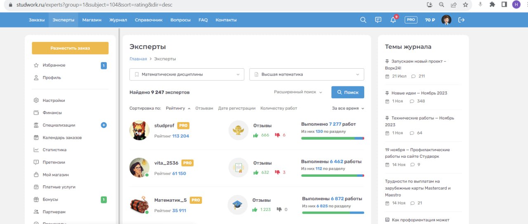This screenshot has width=528, height=224.
Task: Sort experts by Количеству работ
Action: [x=278, y=109]
